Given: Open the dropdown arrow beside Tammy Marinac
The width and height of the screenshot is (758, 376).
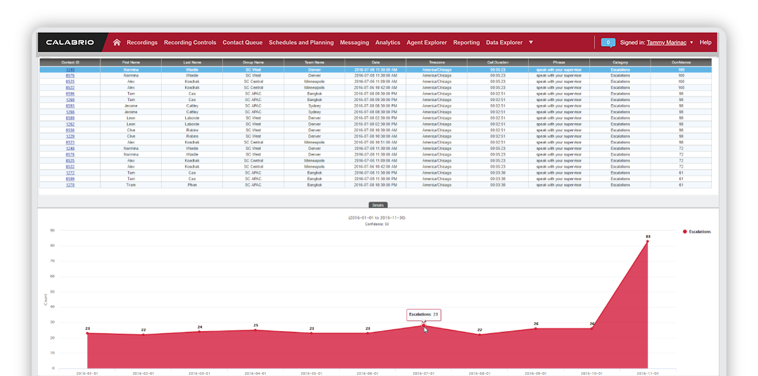Looking at the screenshot, I should [692, 43].
